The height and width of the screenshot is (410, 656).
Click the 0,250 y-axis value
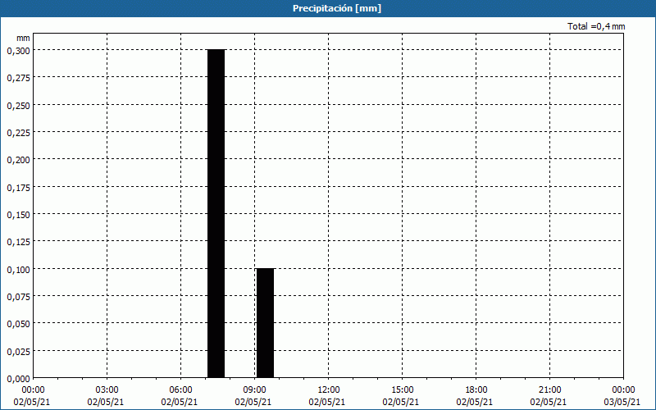[x=18, y=106]
